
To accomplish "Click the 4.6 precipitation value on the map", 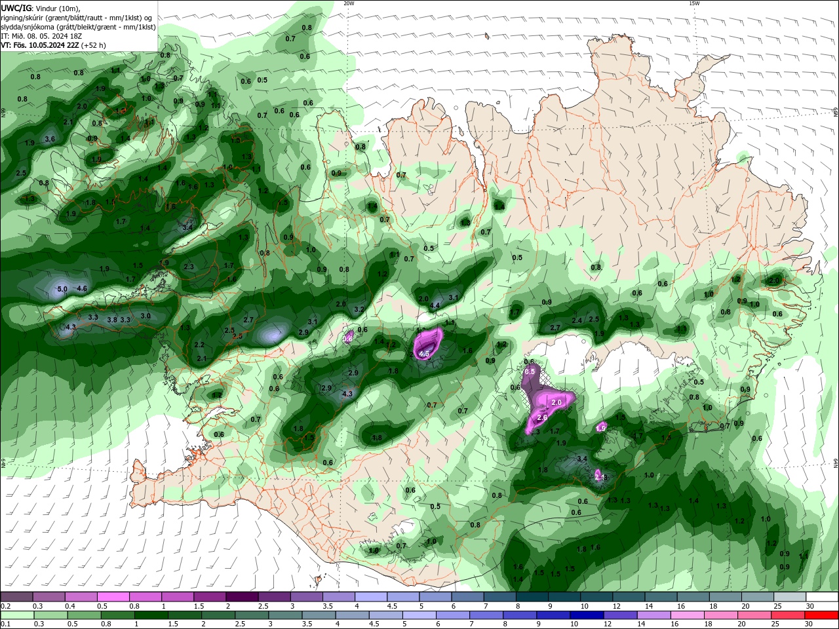I will tap(82, 289).
